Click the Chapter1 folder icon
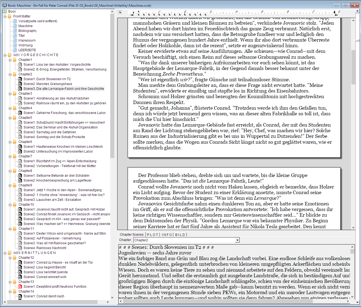 tap(15, 60)
